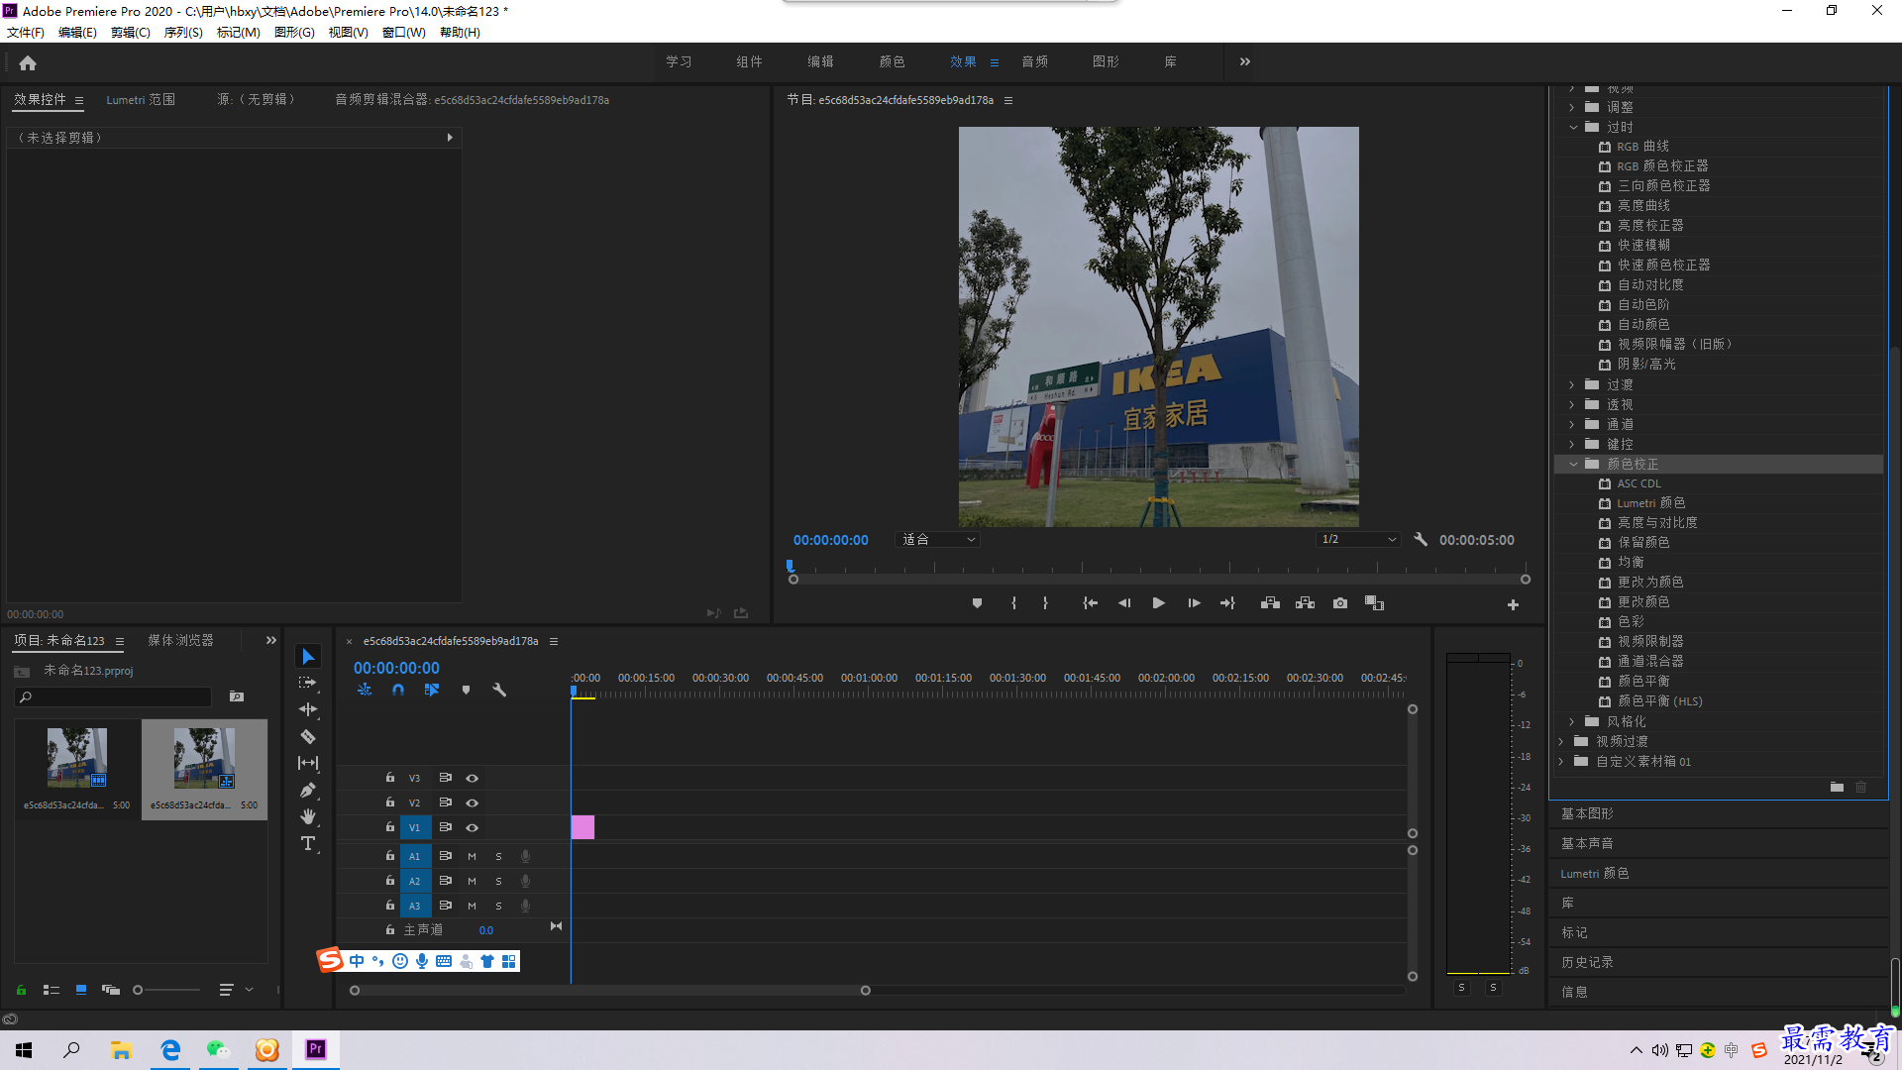Open 序列(S) menu
Viewport: 1902px width, 1070px height.
(x=183, y=33)
